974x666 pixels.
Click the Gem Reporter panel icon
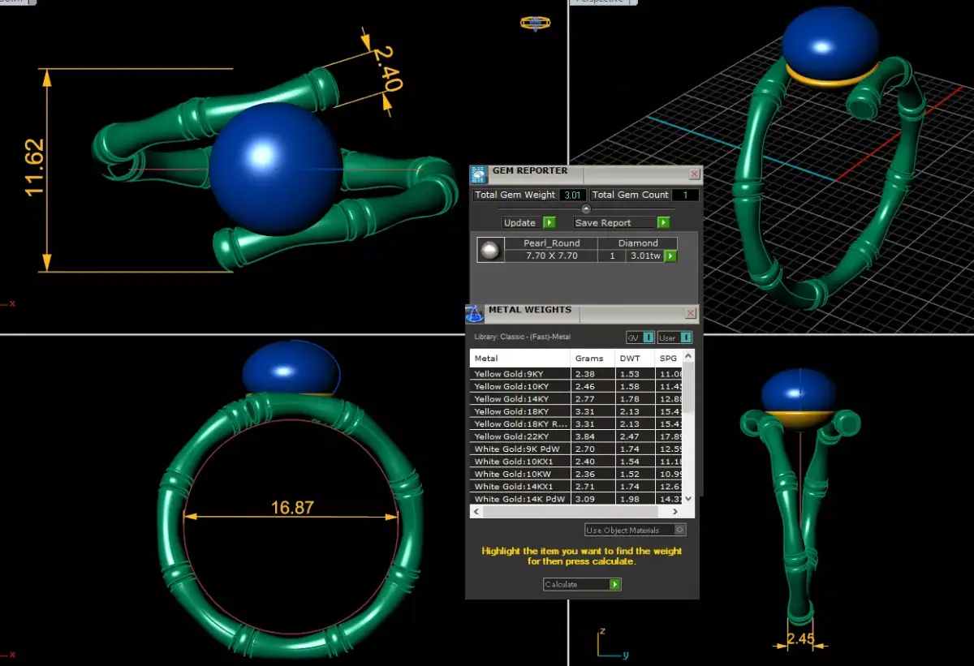479,173
